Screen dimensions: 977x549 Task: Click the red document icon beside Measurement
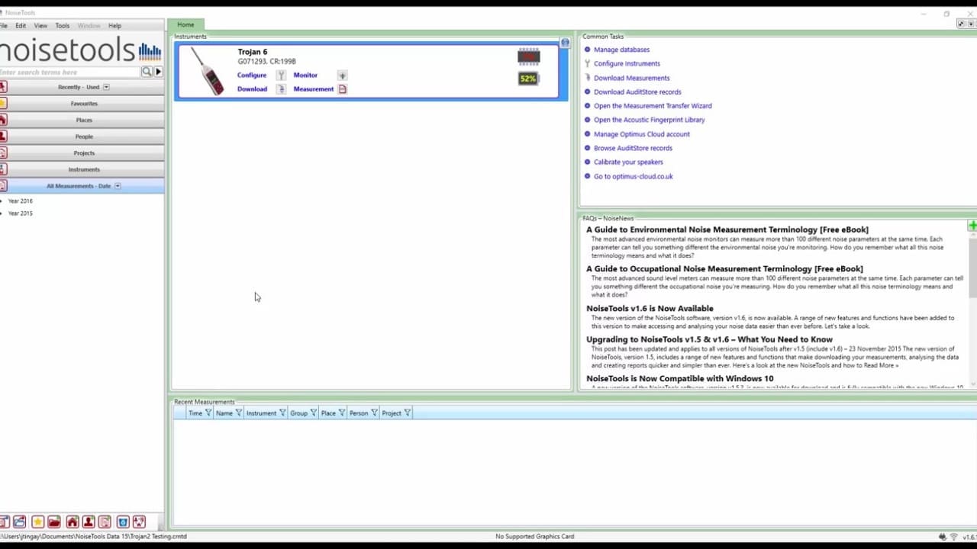(342, 89)
